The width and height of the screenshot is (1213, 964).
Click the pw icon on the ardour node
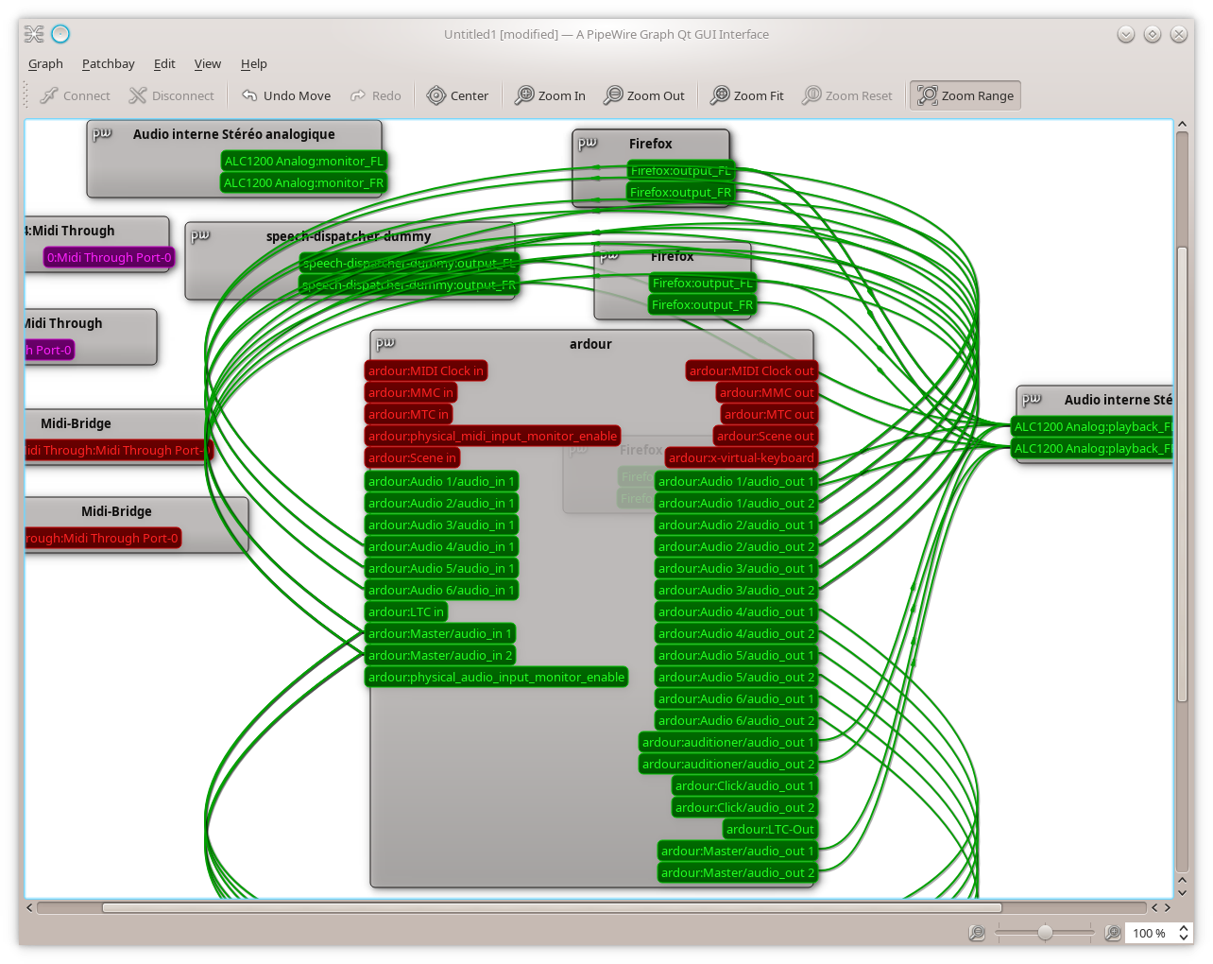385,344
